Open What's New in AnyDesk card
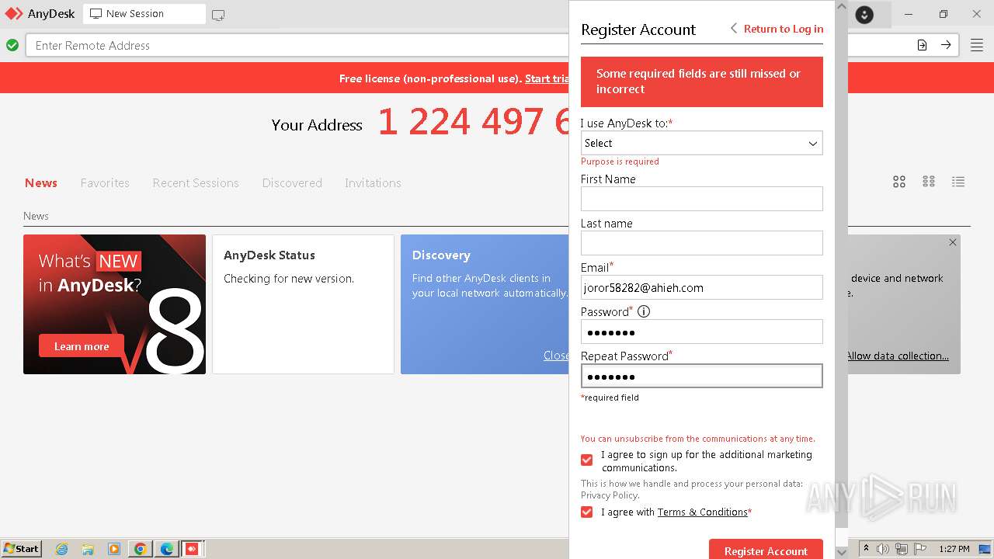Screen dimensions: 994x559 click(114, 304)
